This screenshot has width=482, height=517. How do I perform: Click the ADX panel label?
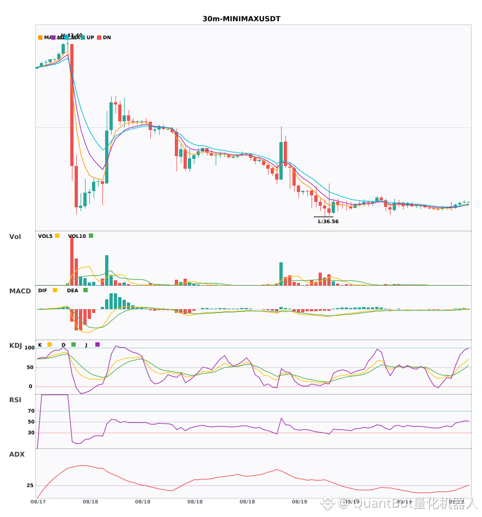pos(17,454)
